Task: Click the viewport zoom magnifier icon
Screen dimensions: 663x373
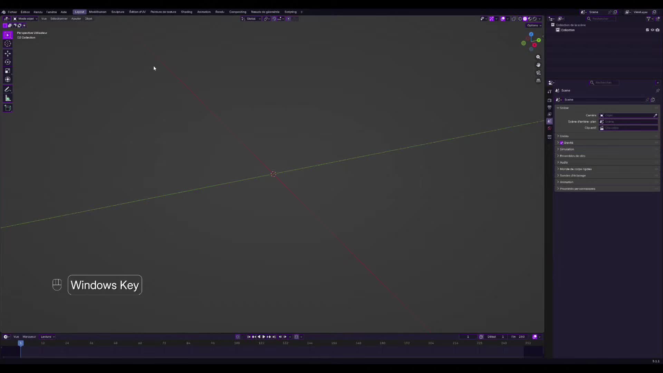Action: 538,57
